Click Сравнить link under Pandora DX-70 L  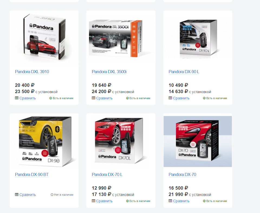pos(104,201)
